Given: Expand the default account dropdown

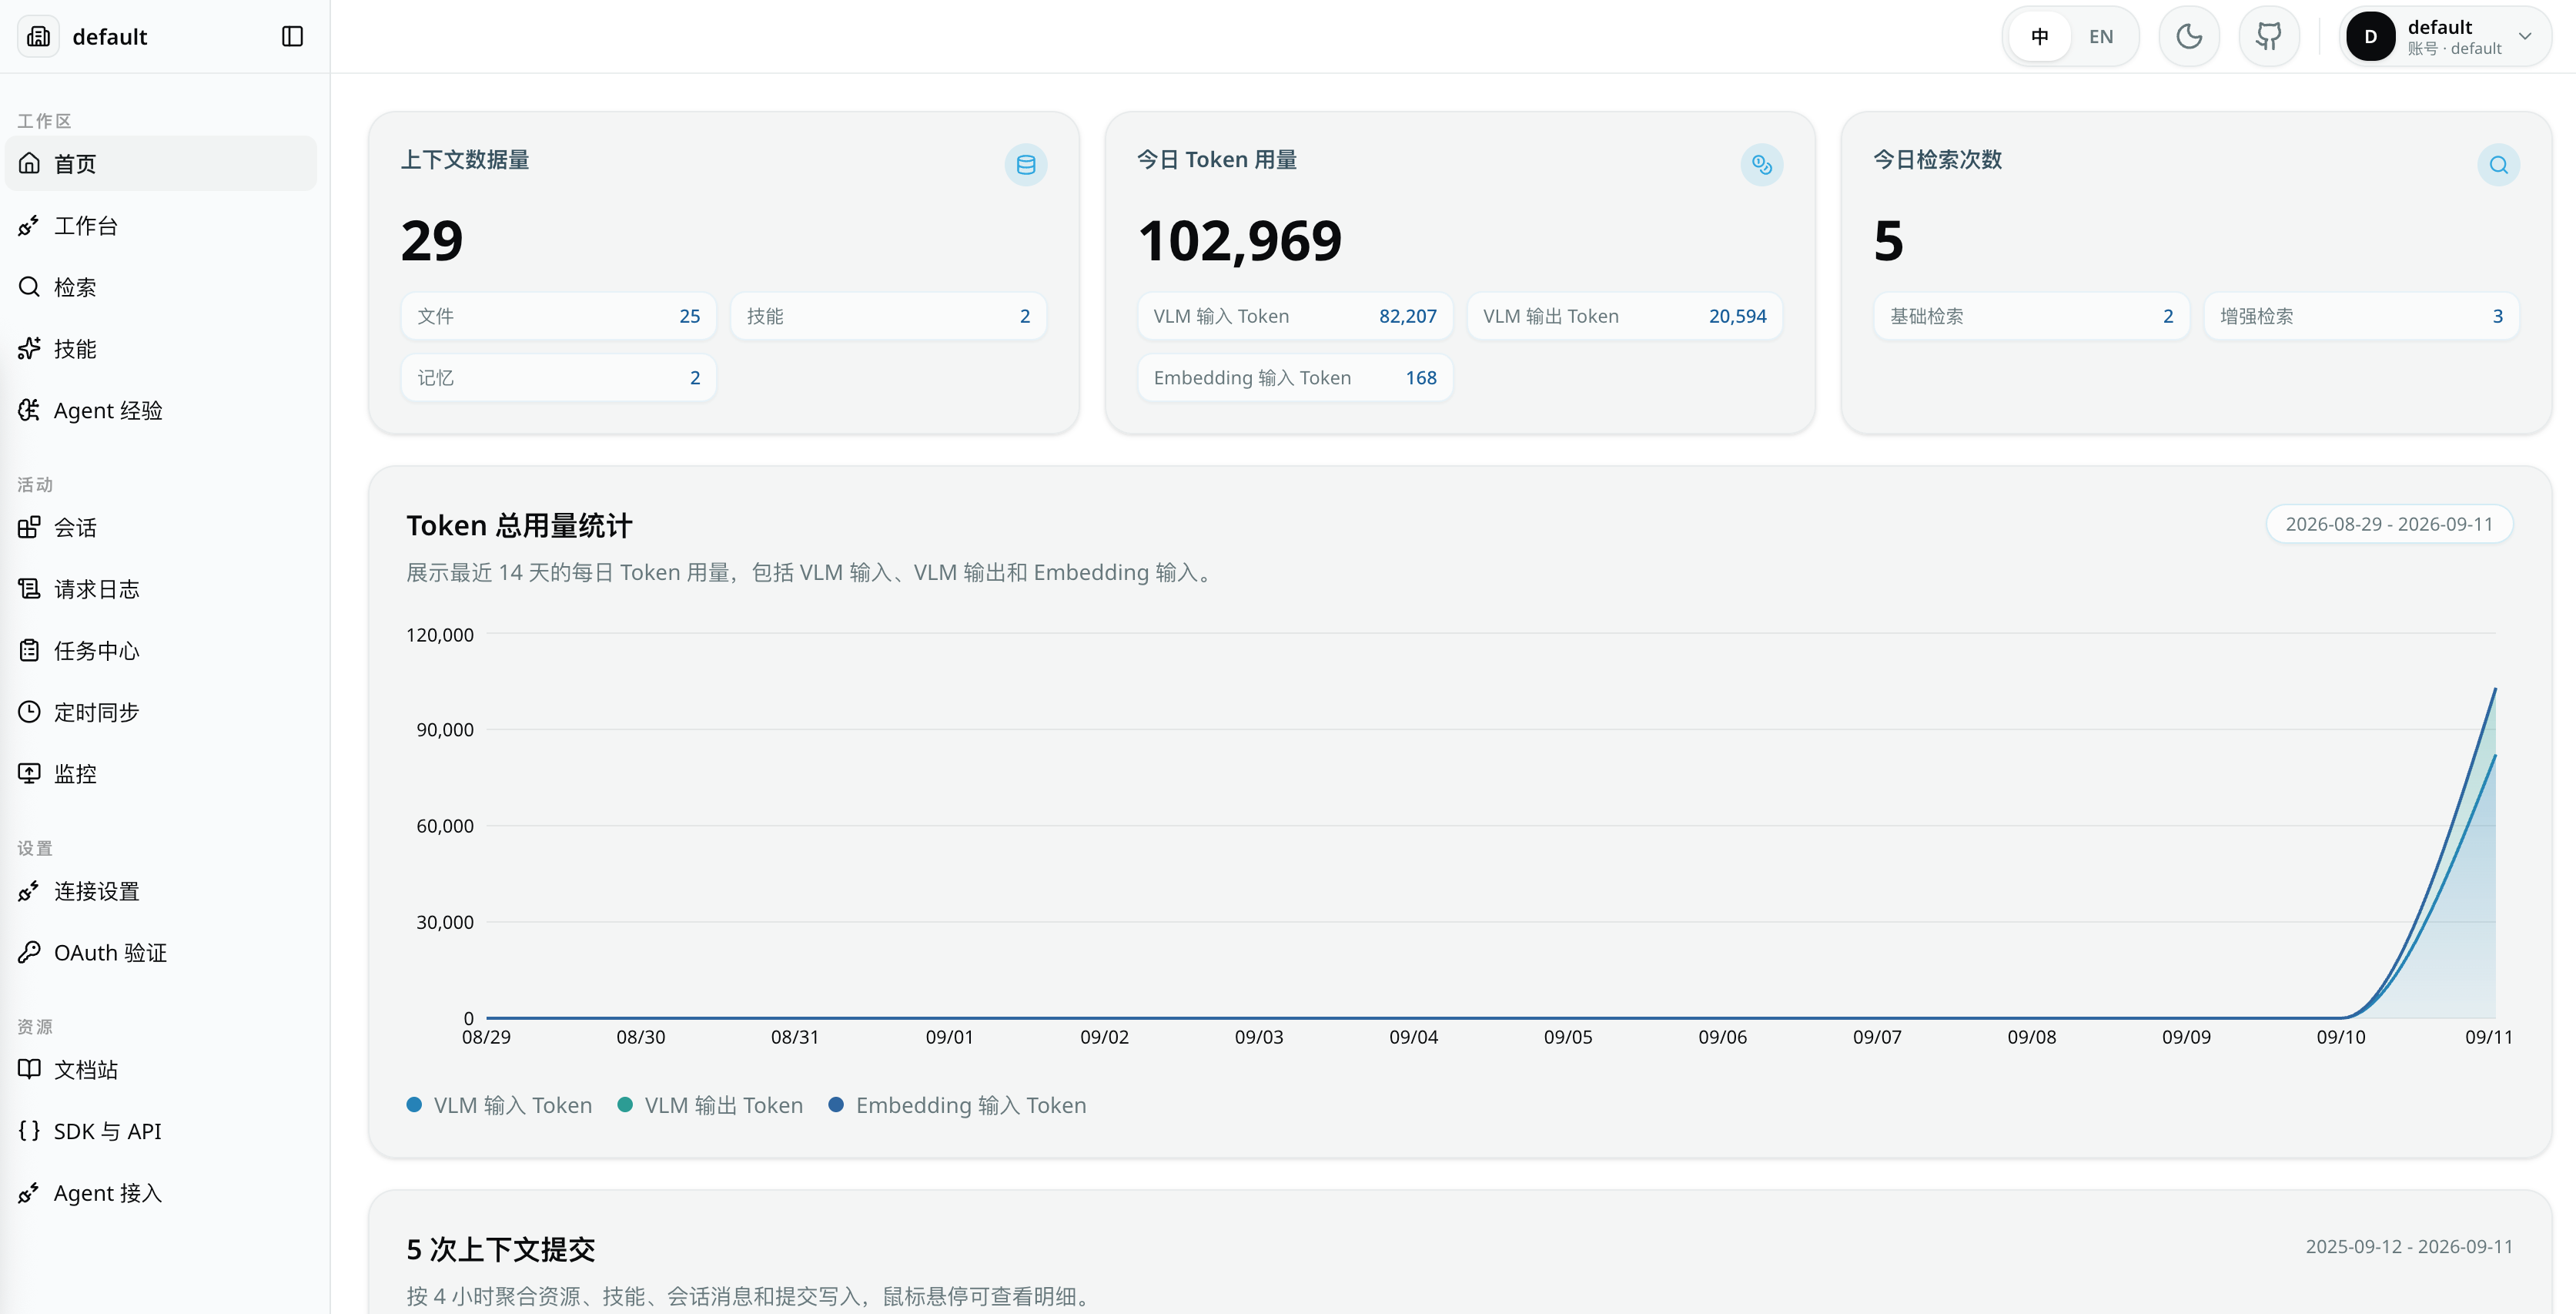Looking at the screenshot, I should (2445, 37).
